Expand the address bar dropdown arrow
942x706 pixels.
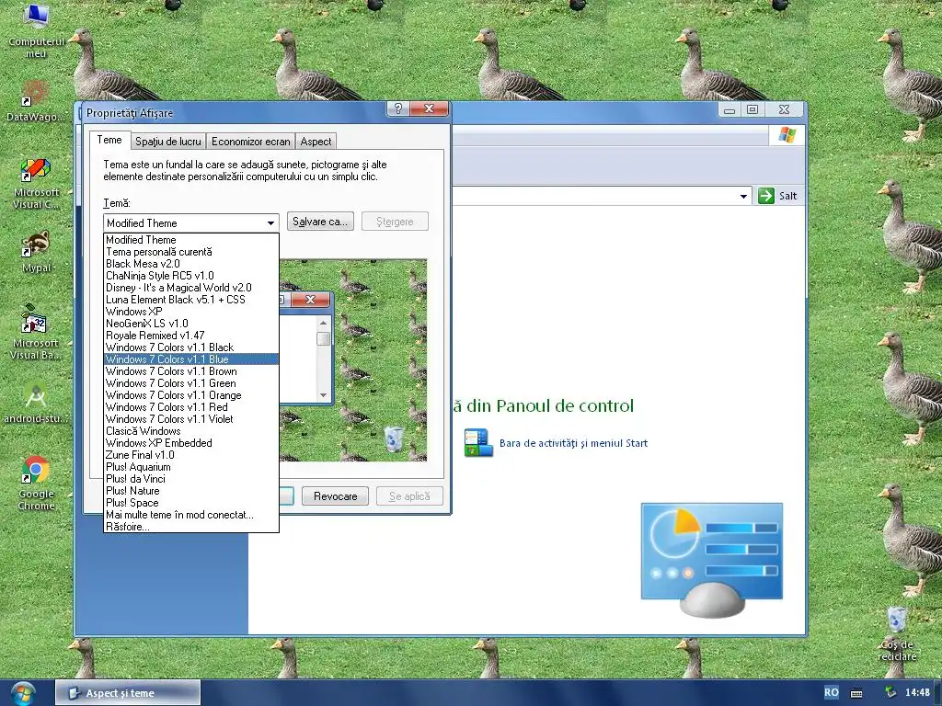(x=743, y=196)
